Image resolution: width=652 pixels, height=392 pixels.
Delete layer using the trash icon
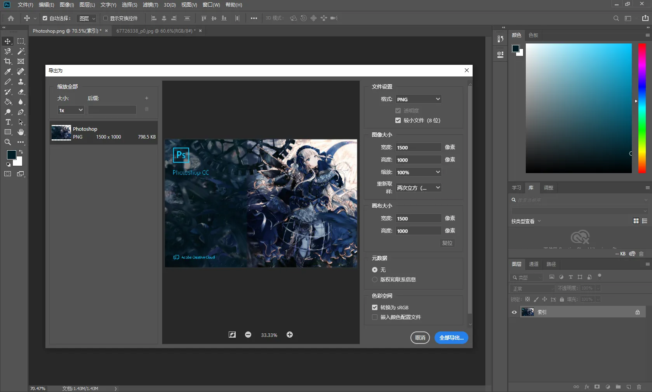point(639,387)
